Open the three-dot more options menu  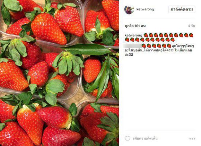pos(192,139)
